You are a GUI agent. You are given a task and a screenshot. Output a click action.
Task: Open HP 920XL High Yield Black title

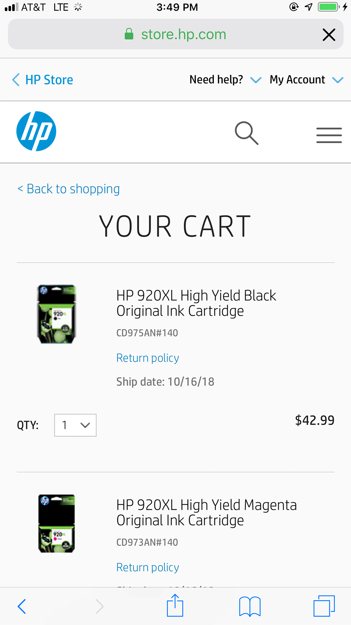click(196, 303)
